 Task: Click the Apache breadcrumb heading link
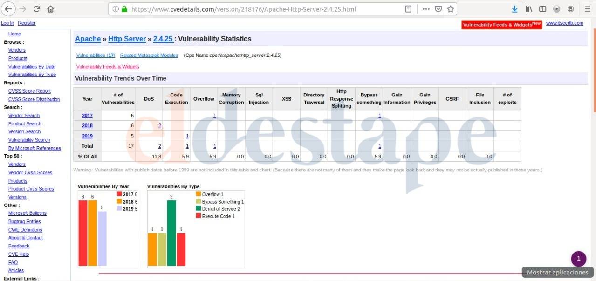click(x=88, y=39)
